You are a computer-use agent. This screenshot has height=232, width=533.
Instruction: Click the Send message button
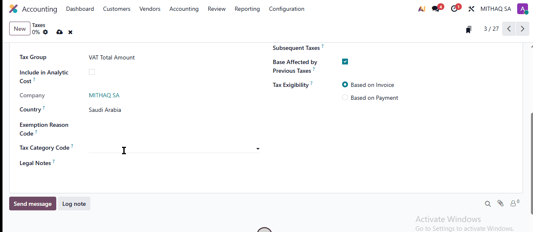coord(33,204)
